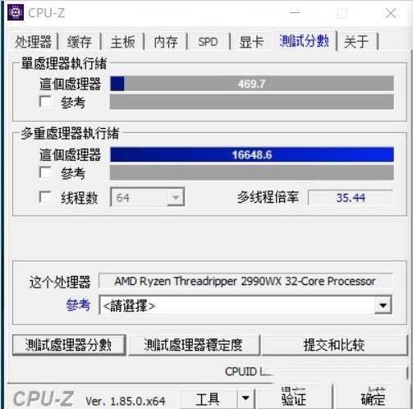The width and height of the screenshot is (413, 409).
Task: Open the 处理器 tab
Action: click(x=33, y=42)
